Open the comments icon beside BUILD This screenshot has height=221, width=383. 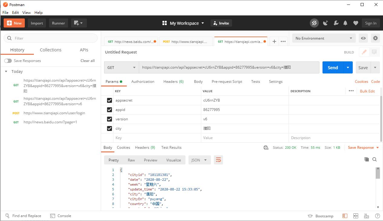click(374, 52)
